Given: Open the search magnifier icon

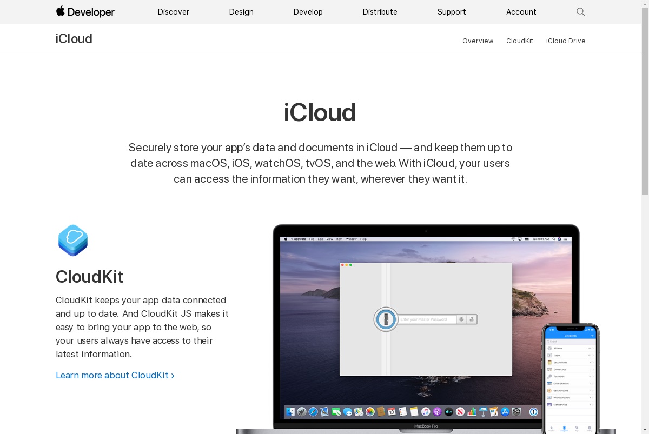Looking at the screenshot, I should coord(580,12).
